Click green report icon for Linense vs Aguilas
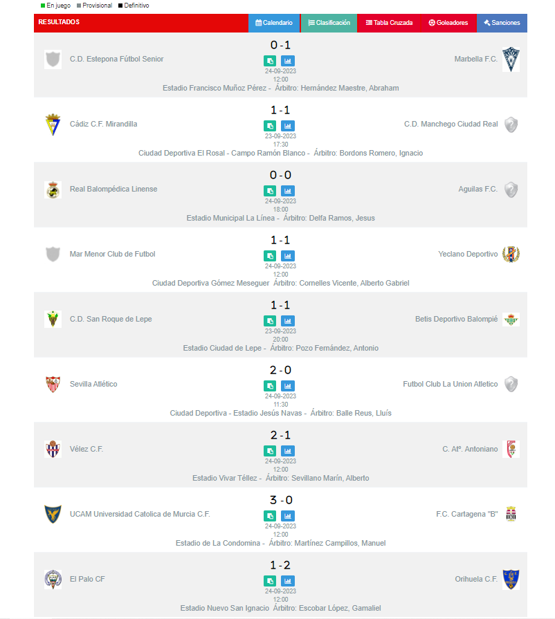 [270, 191]
